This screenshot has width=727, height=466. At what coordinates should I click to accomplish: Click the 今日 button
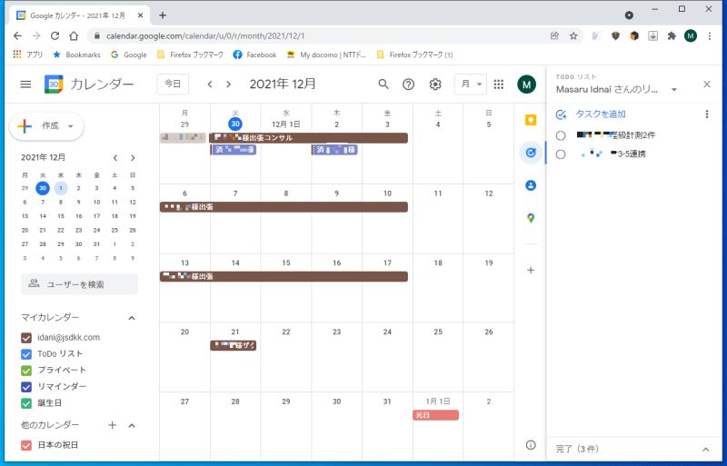(173, 84)
